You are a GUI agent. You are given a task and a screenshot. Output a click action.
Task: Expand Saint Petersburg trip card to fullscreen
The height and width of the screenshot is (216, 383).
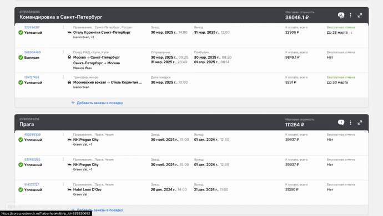click(x=360, y=16)
